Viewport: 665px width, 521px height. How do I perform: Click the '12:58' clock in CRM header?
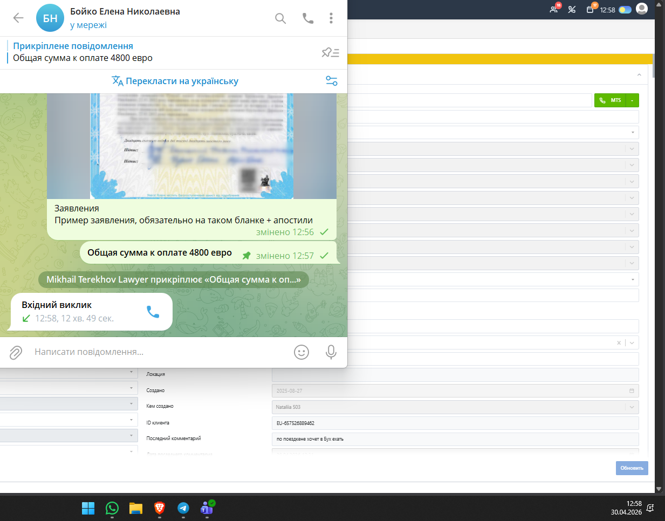point(608,10)
